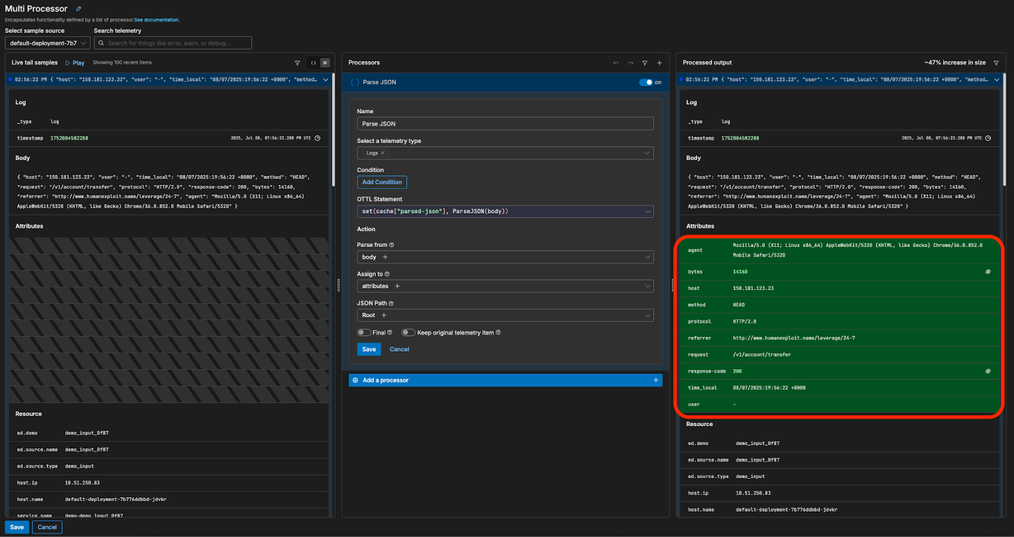Click the plus icon in Processors header
Image resolution: width=1014 pixels, height=537 pixels.
coord(659,63)
